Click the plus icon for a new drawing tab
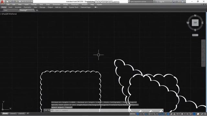The width and height of the screenshot is (207, 116). [x=37, y=10]
